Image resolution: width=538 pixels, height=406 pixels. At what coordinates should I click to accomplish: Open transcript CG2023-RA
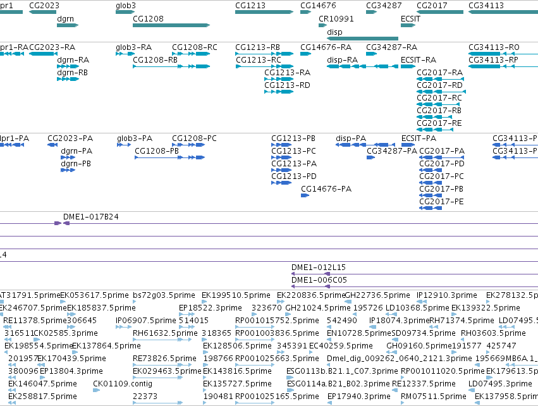pos(52,47)
